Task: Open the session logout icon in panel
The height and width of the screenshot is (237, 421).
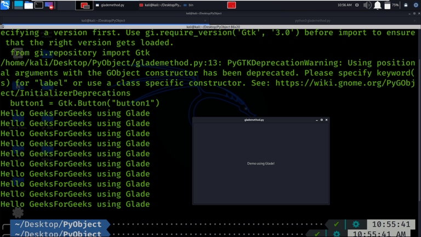Action: coord(416,5)
